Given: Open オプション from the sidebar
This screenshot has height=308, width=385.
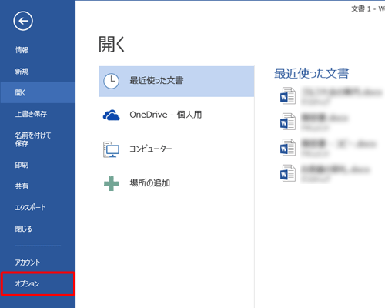Looking at the screenshot, I should click(x=38, y=284).
